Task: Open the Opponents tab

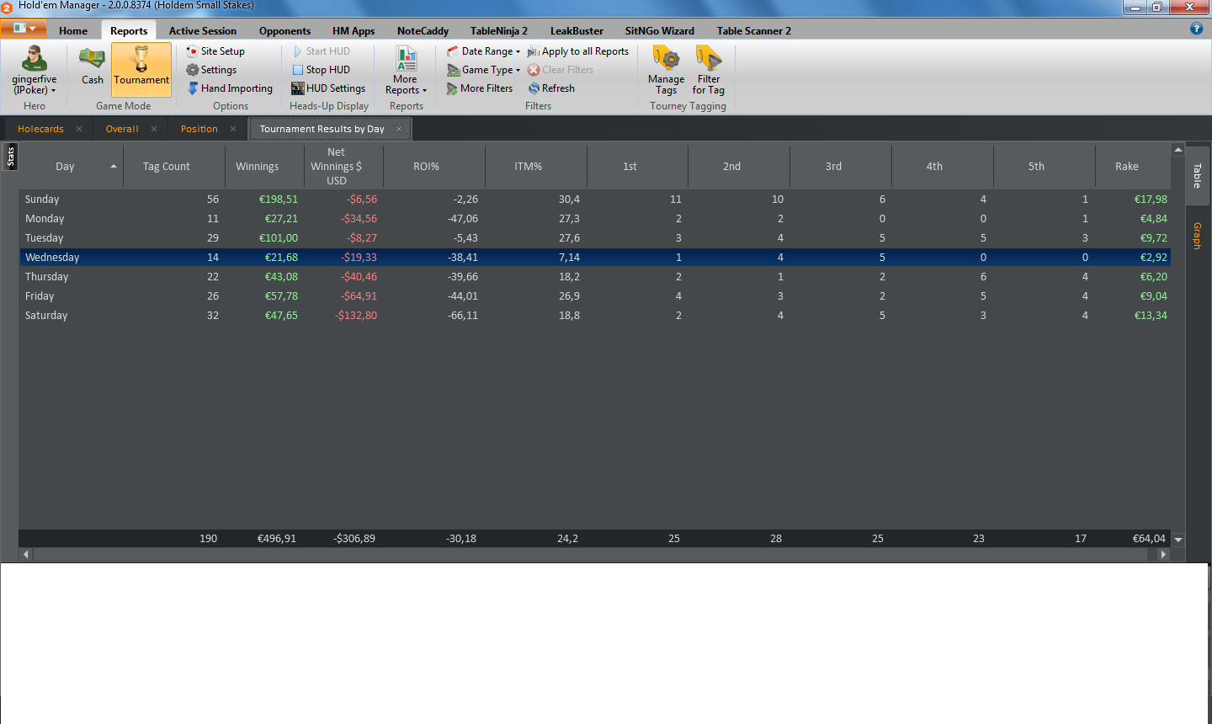Action: tap(284, 31)
